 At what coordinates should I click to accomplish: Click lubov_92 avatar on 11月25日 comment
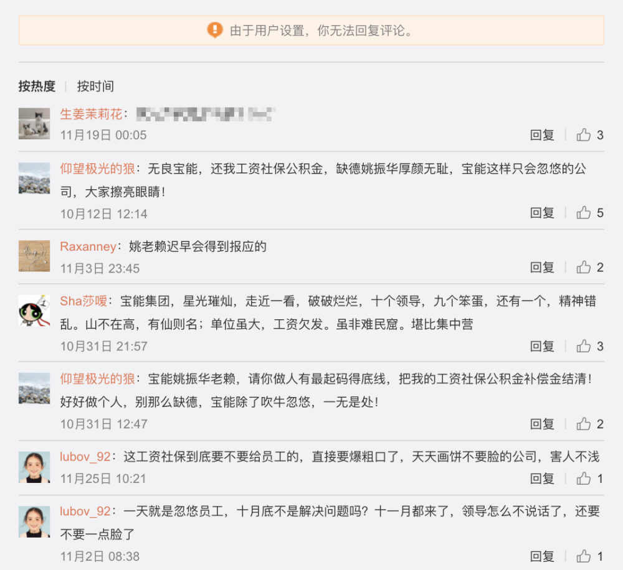[34, 467]
